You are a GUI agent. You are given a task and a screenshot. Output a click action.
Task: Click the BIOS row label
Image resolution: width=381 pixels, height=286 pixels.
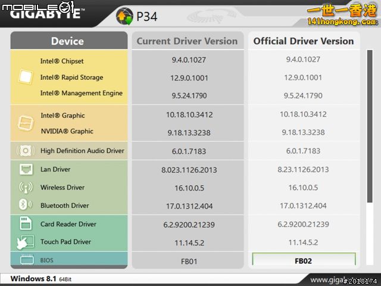[x=46, y=260]
